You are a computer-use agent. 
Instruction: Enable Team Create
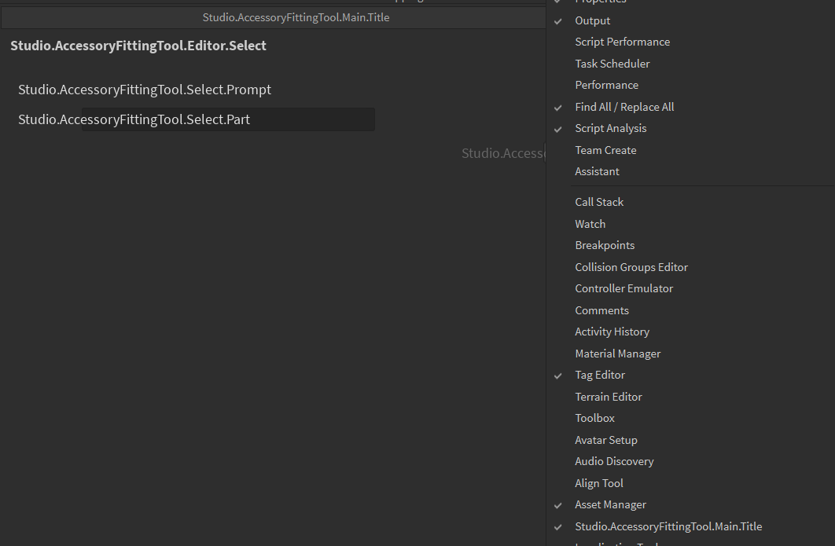click(x=605, y=149)
